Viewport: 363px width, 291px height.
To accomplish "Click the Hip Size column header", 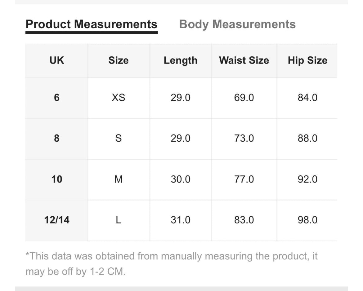I will [307, 60].
